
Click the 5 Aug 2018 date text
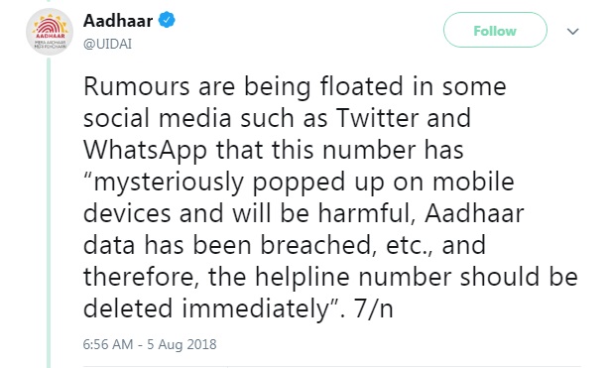[x=182, y=344]
